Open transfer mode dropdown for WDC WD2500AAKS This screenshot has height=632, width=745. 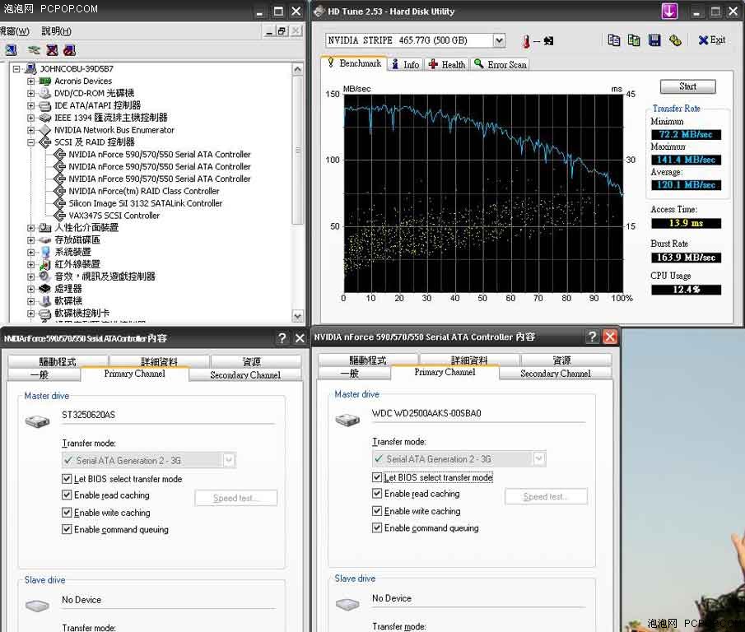[539, 458]
